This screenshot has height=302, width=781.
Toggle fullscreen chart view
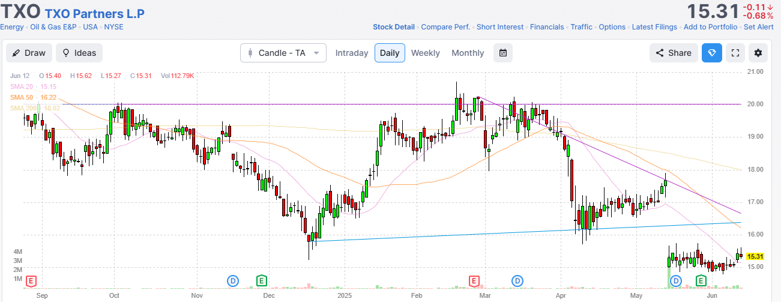pos(735,53)
